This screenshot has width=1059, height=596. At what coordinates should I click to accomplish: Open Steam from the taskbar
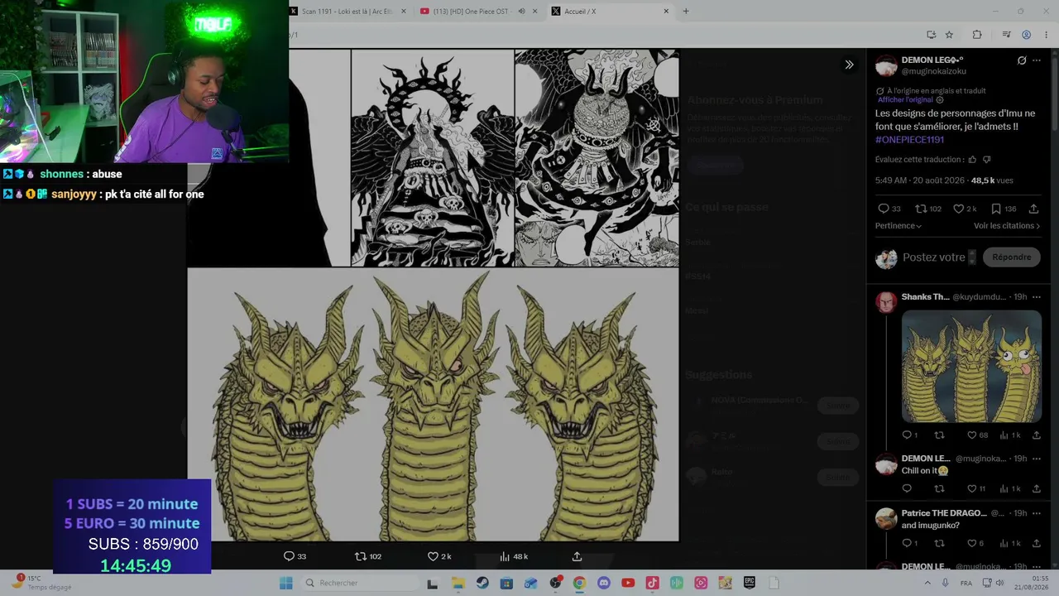[x=482, y=583]
